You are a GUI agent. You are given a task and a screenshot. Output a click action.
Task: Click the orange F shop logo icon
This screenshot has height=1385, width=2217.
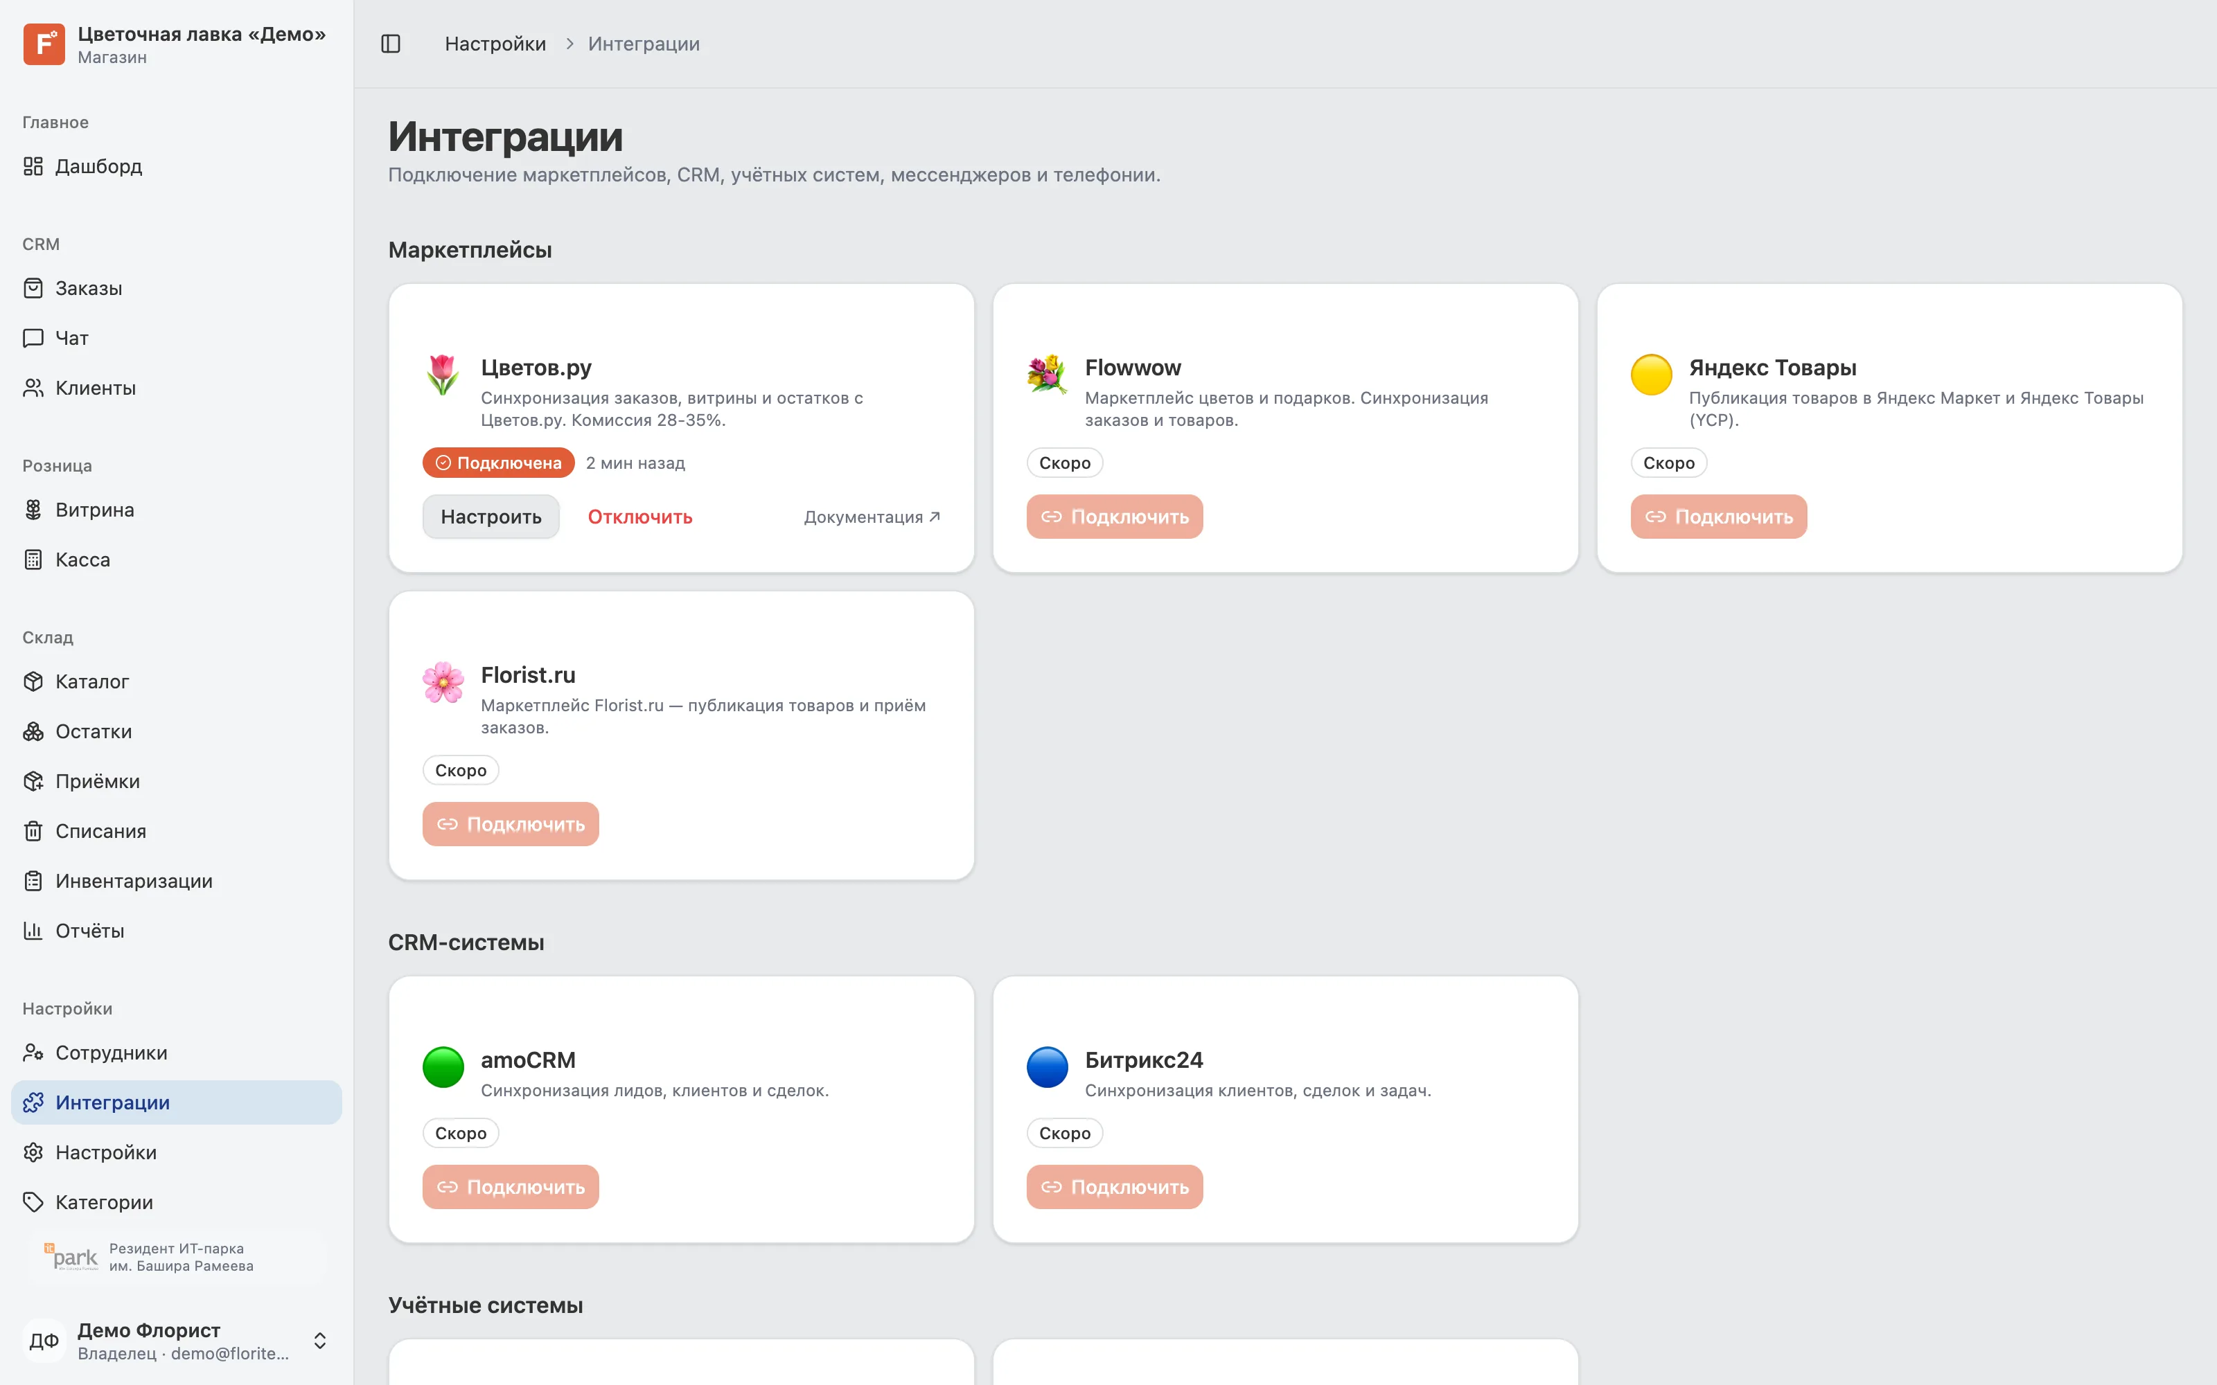(x=44, y=44)
